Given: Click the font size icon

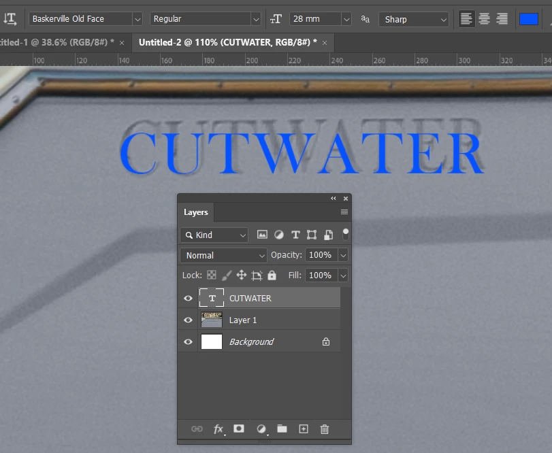Looking at the screenshot, I should [x=276, y=19].
